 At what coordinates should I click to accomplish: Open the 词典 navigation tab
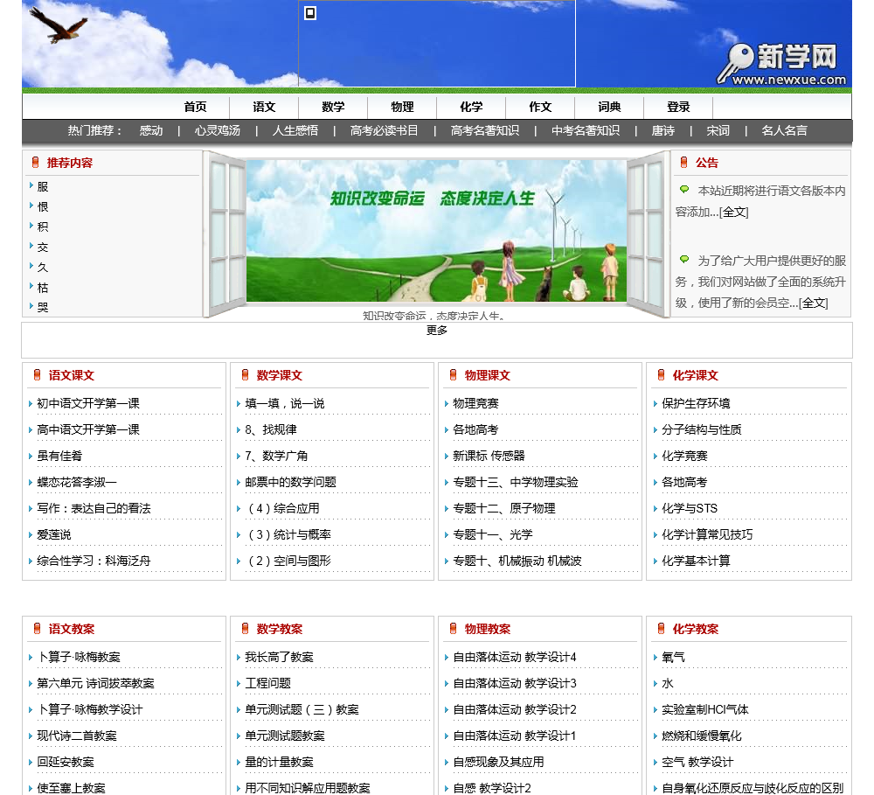609,107
